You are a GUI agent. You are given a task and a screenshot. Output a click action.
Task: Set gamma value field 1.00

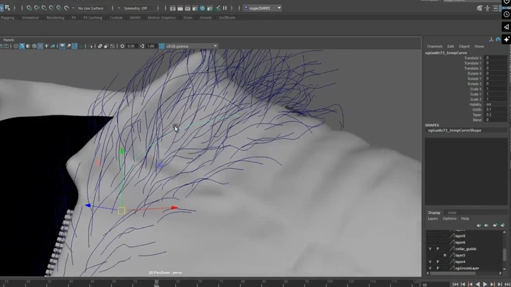click(x=150, y=46)
